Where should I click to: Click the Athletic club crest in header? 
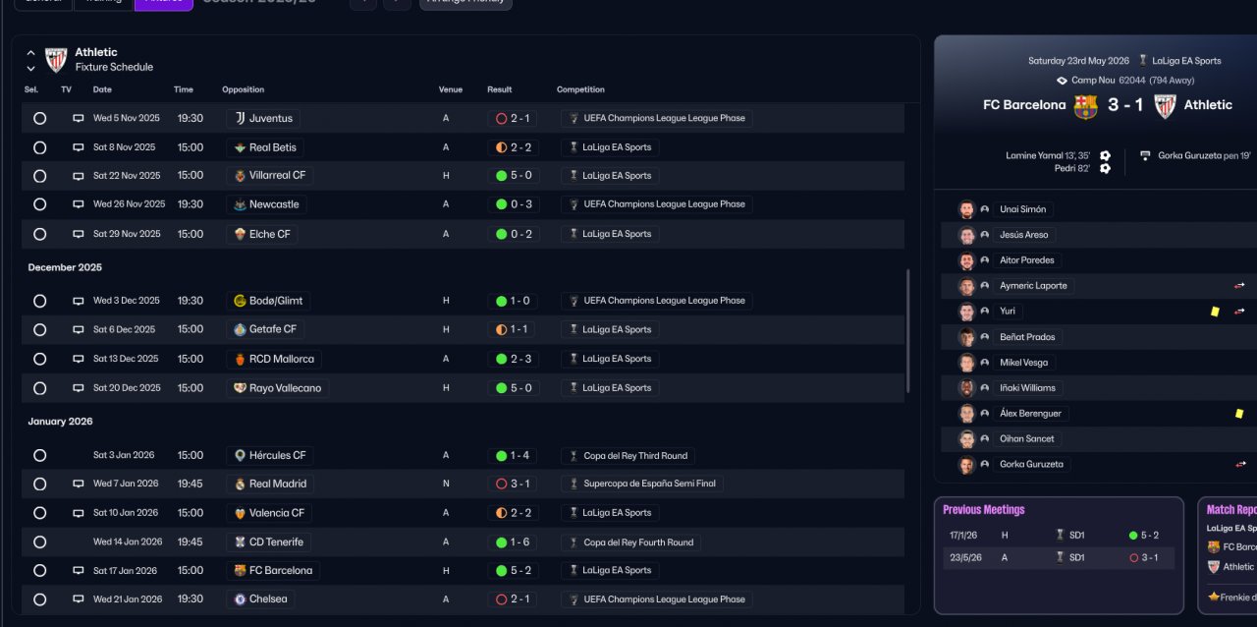point(56,60)
